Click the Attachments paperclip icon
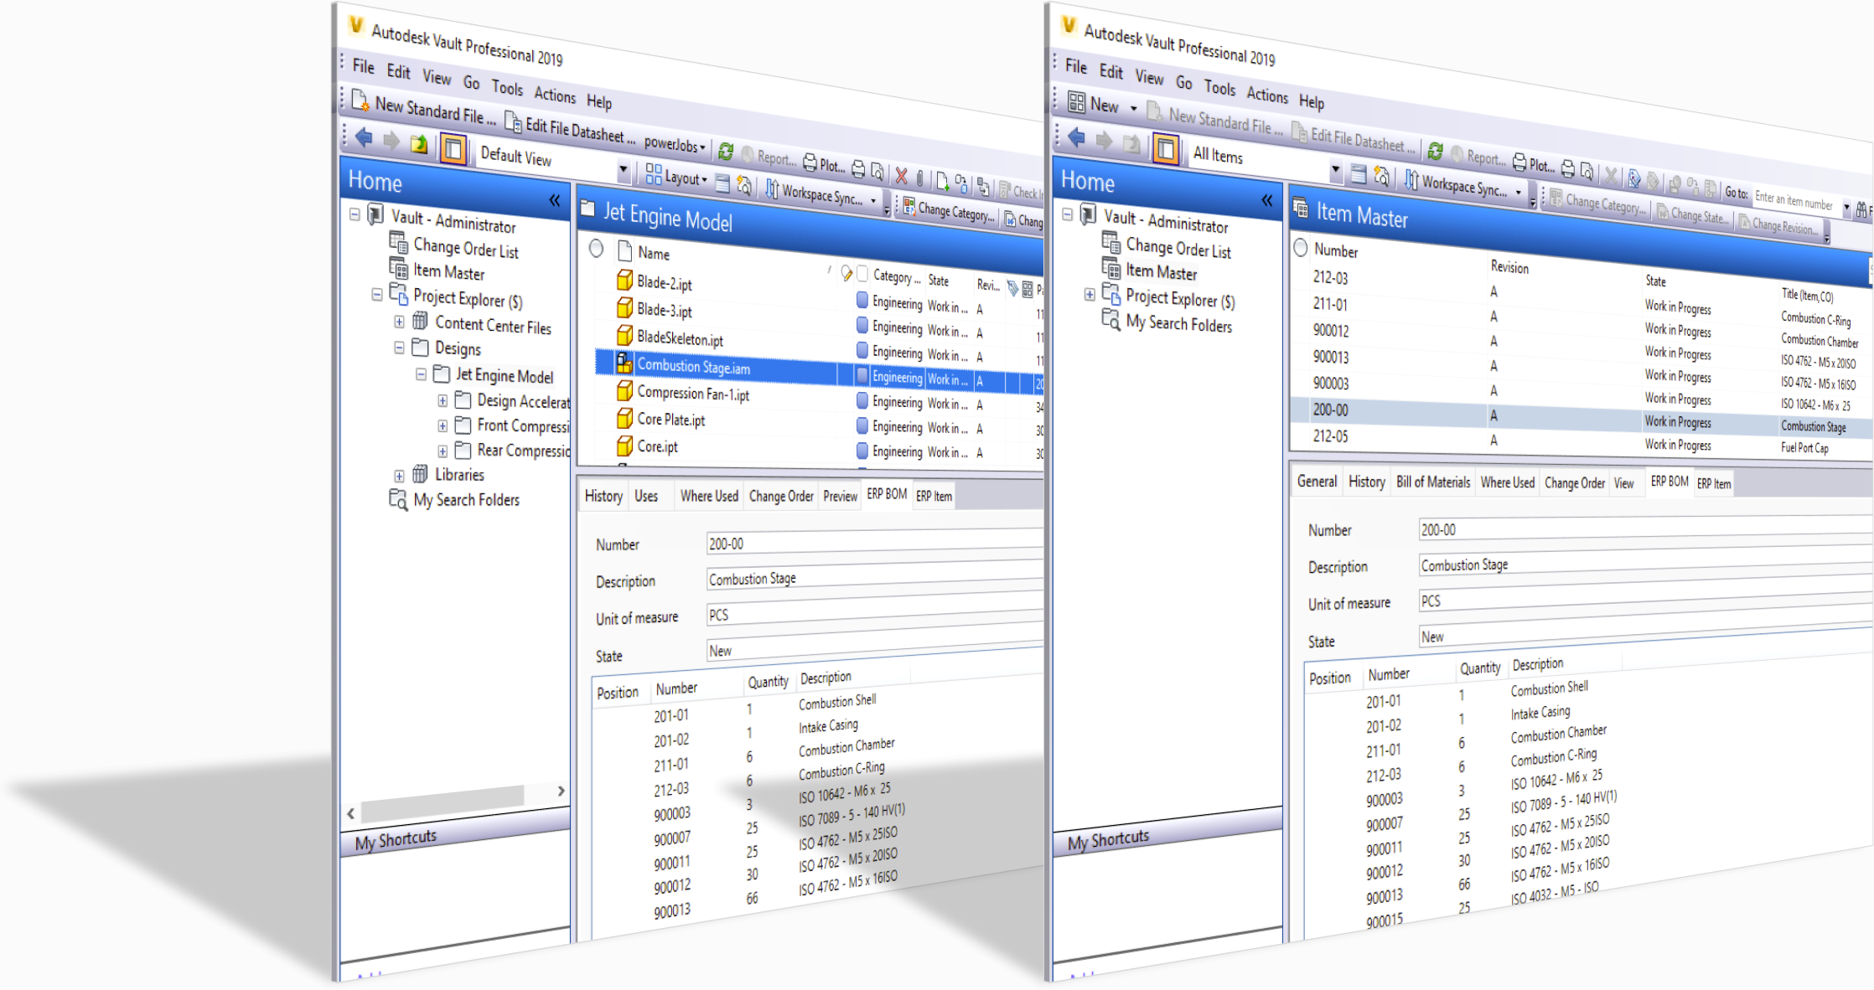The height and width of the screenshot is (990, 1874). [920, 178]
